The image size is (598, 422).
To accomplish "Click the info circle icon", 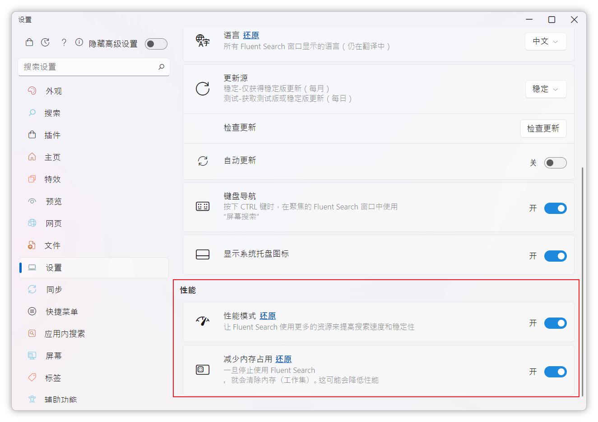I will [79, 42].
